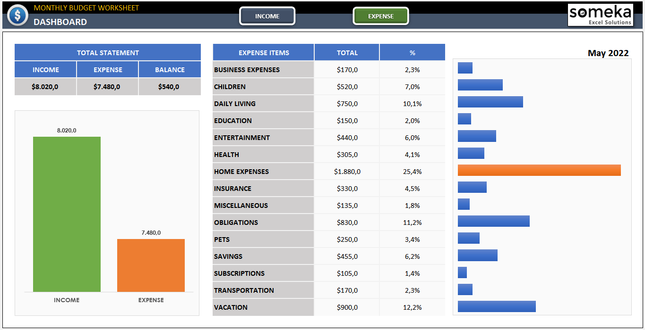The height and width of the screenshot is (330, 645).
Task: Click the 8.020,0 chart data label
Action: [x=67, y=130]
